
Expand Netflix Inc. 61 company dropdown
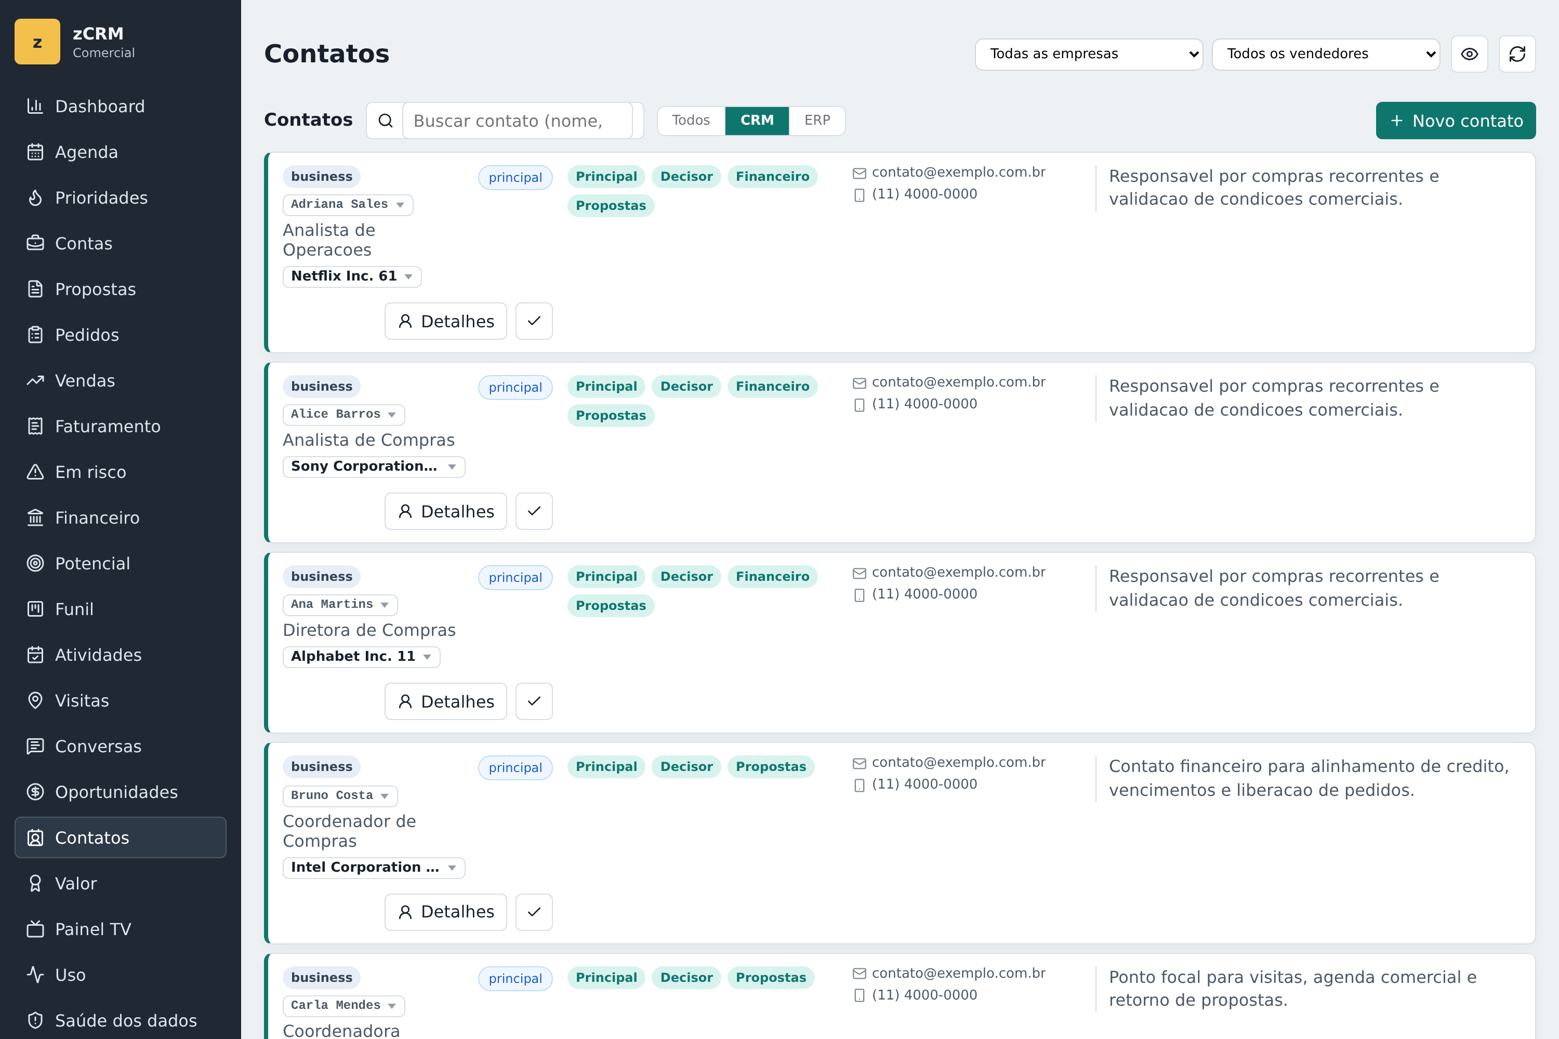point(352,276)
